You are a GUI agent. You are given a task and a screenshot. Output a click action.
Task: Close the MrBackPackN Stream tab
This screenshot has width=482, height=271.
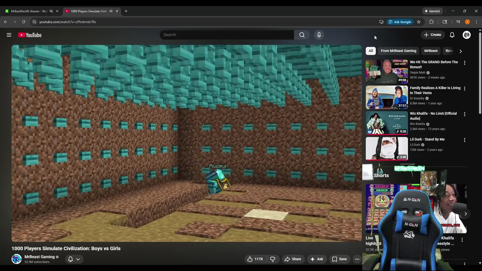57,11
